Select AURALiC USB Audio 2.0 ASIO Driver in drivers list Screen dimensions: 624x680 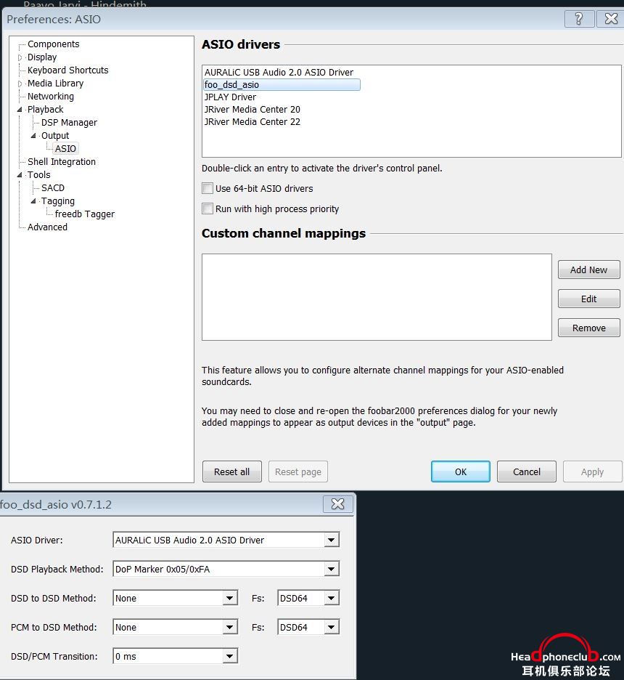[x=279, y=73]
